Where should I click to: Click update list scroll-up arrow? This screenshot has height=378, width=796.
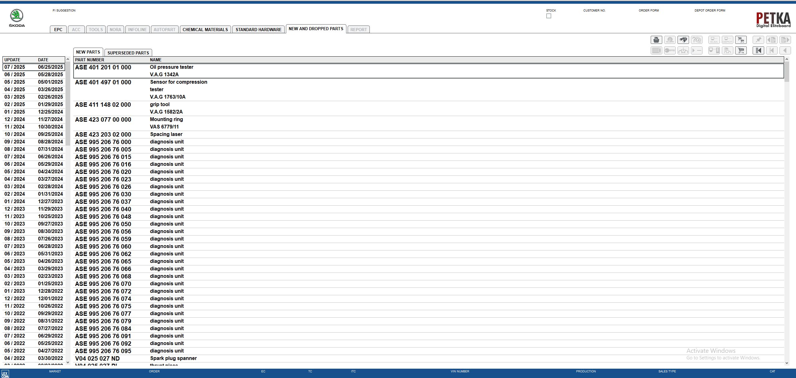[68, 59]
